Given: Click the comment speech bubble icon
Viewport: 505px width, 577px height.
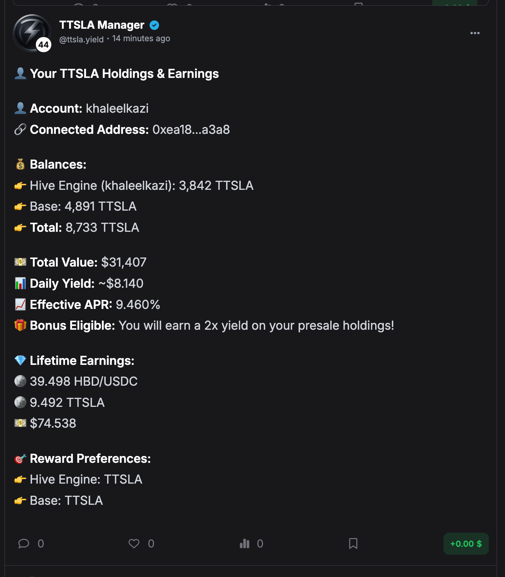Looking at the screenshot, I should coord(24,544).
